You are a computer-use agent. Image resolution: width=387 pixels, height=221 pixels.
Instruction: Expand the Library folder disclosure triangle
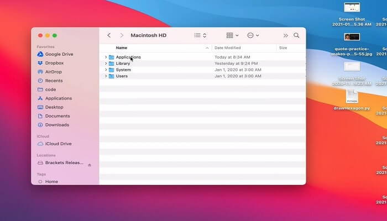pyautogui.click(x=106, y=64)
